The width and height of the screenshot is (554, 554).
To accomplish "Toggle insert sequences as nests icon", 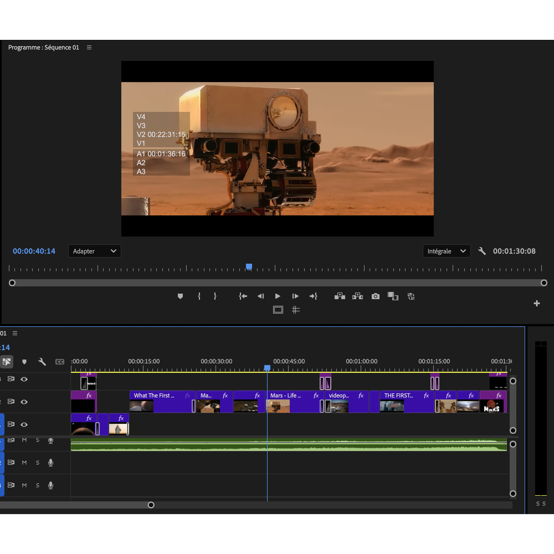I will (x=7, y=361).
